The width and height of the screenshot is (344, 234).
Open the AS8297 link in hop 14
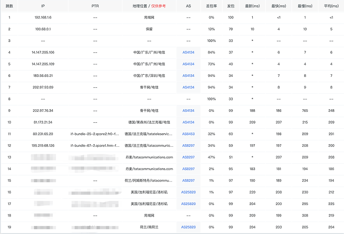click(x=188, y=169)
